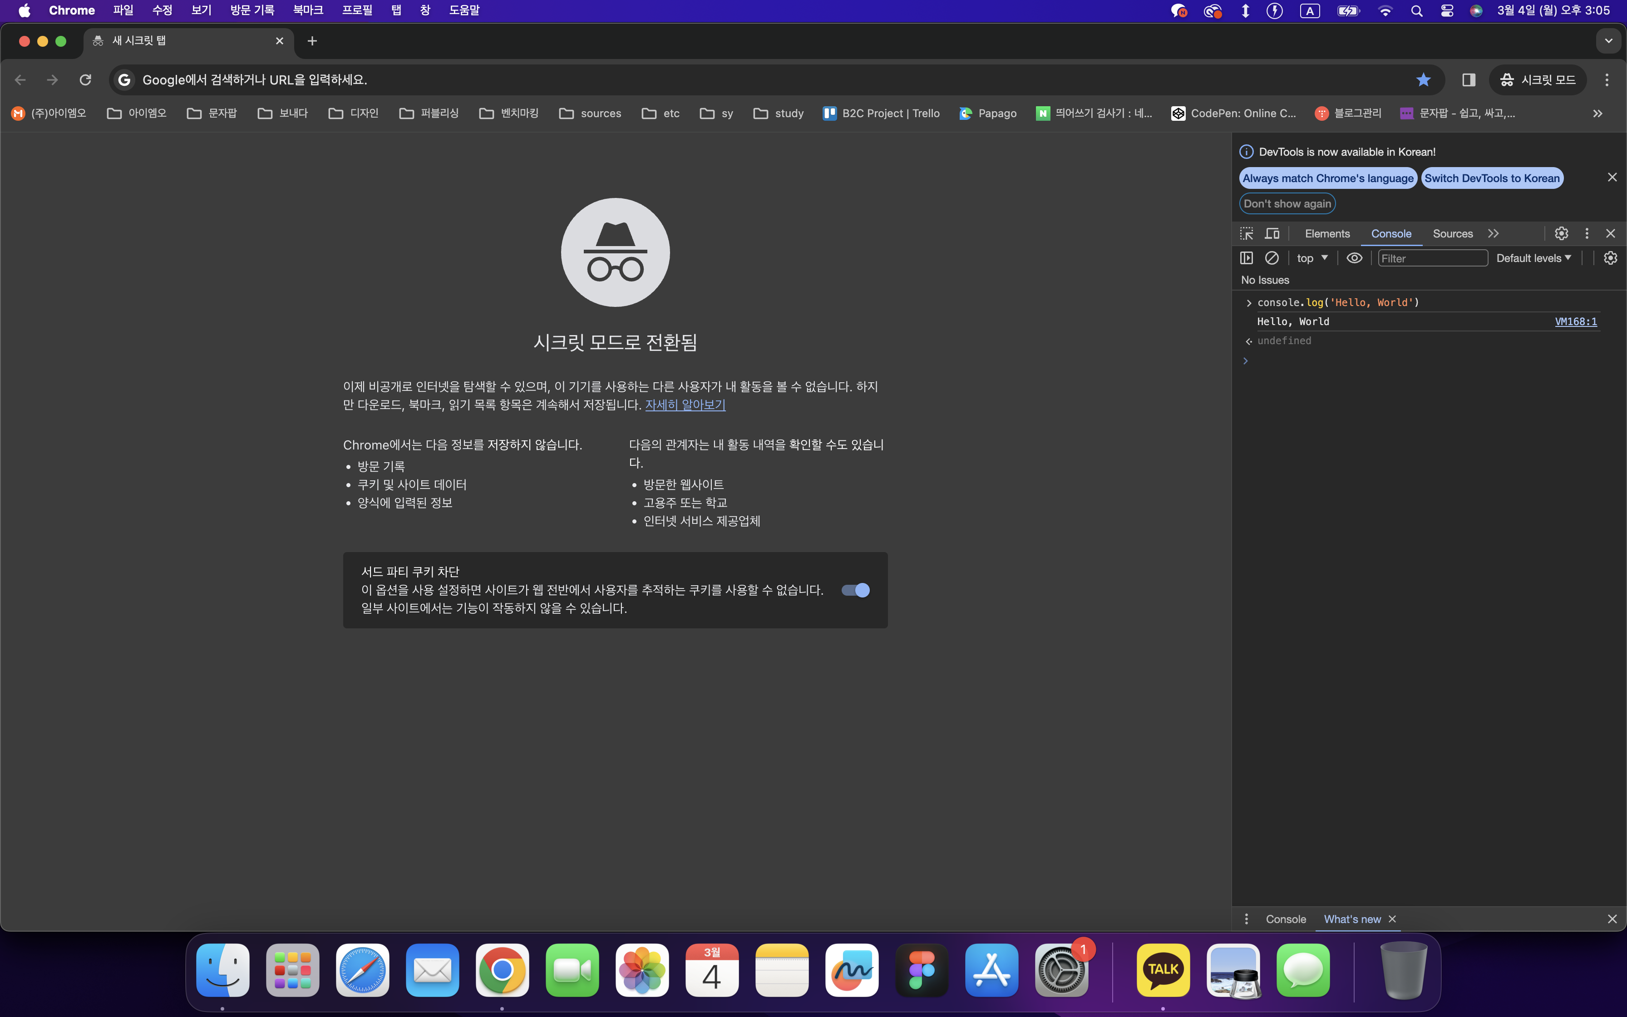Open the drawer three-dot menu at the bottom
The image size is (1627, 1017).
1246,919
